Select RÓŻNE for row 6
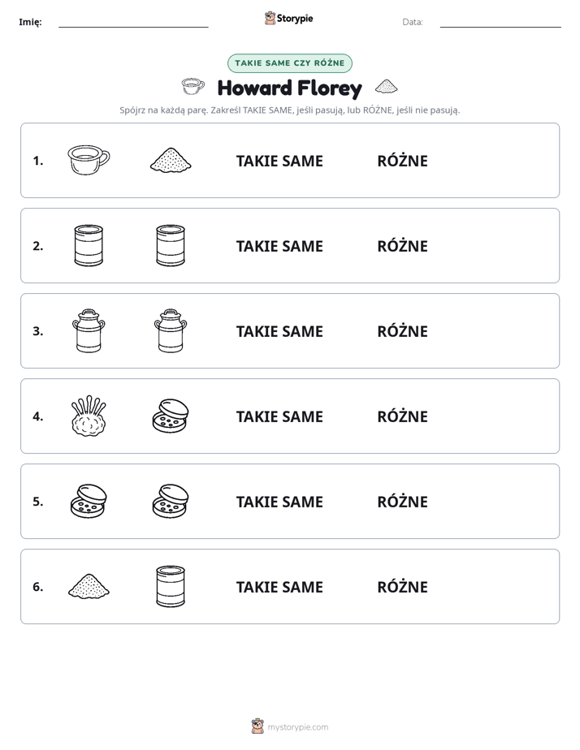 coord(402,586)
